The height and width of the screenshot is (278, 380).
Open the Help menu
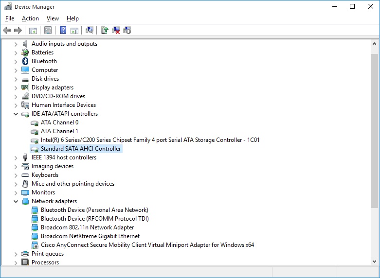tap(72, 18)
